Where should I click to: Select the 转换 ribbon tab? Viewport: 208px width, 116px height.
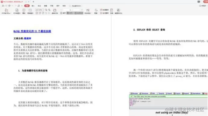coord(64,6)
